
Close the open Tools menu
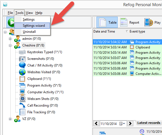pyautogui.click(x=19, y=13)
